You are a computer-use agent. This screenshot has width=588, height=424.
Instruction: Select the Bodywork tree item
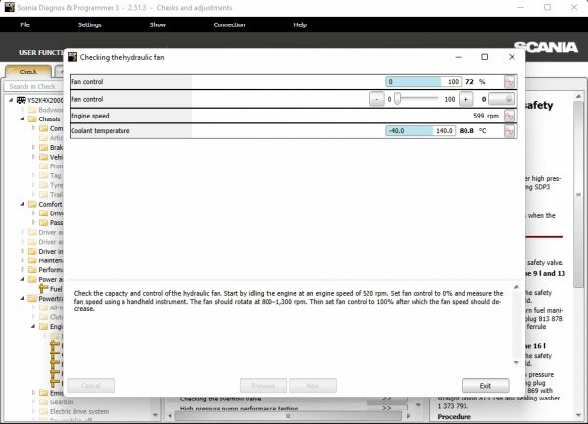(51, 110)
